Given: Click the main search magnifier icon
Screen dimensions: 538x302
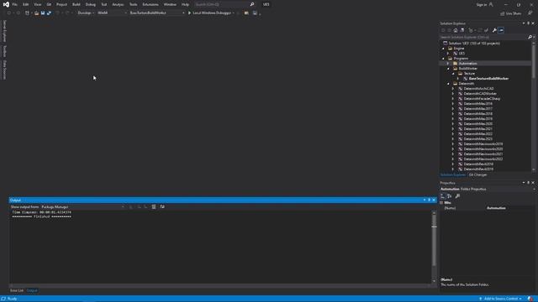Looking at the screenshot, I should click(252, 4).
